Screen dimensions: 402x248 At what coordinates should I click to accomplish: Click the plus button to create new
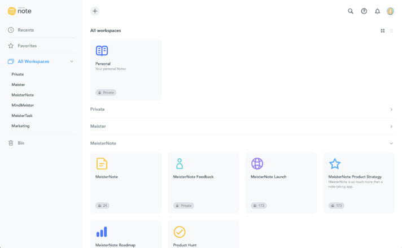(95, 11)
